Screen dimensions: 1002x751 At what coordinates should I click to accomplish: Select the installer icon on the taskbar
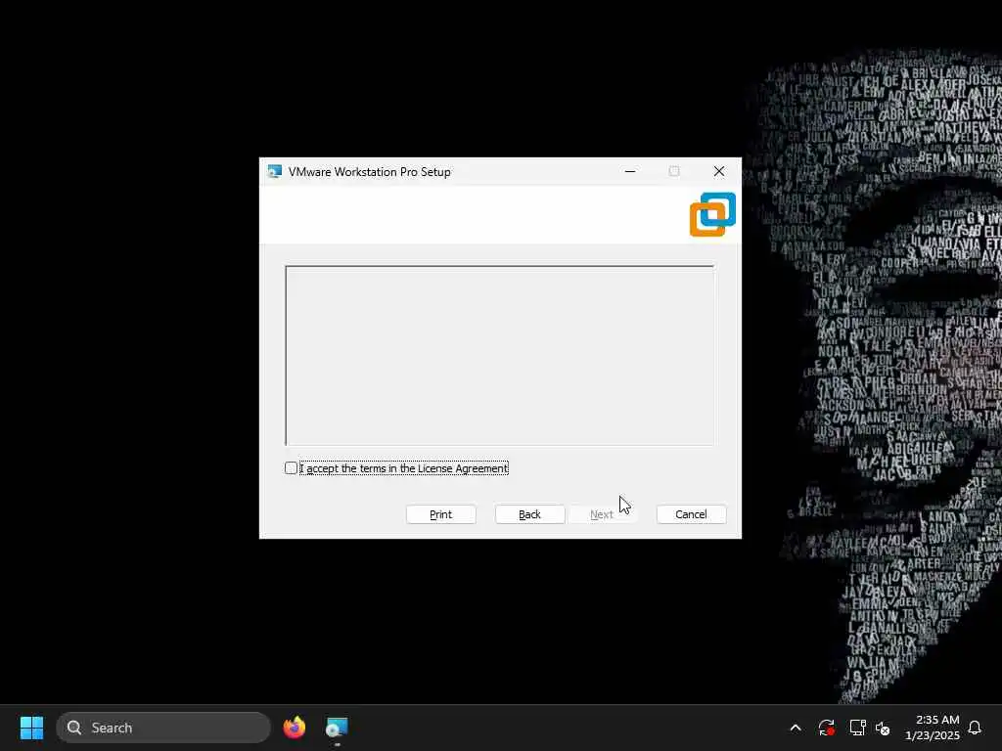[x=337, y=728]
